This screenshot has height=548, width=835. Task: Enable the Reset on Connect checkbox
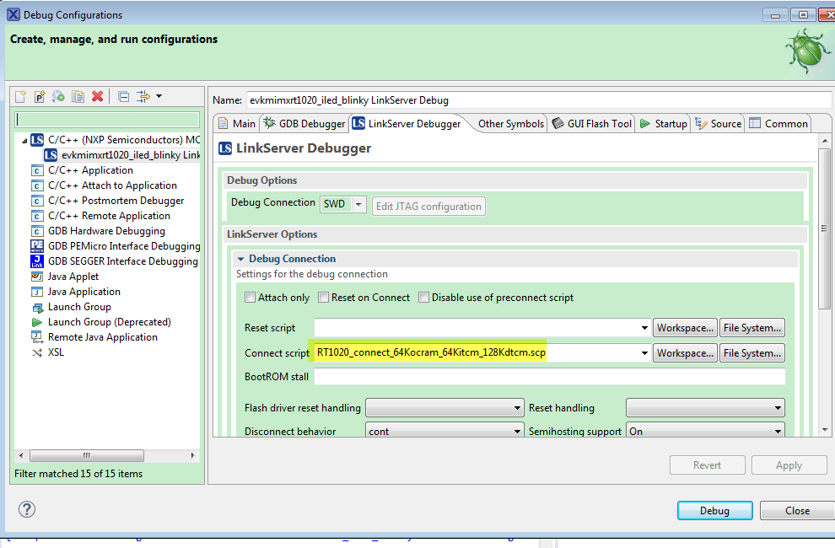[323, 297]
